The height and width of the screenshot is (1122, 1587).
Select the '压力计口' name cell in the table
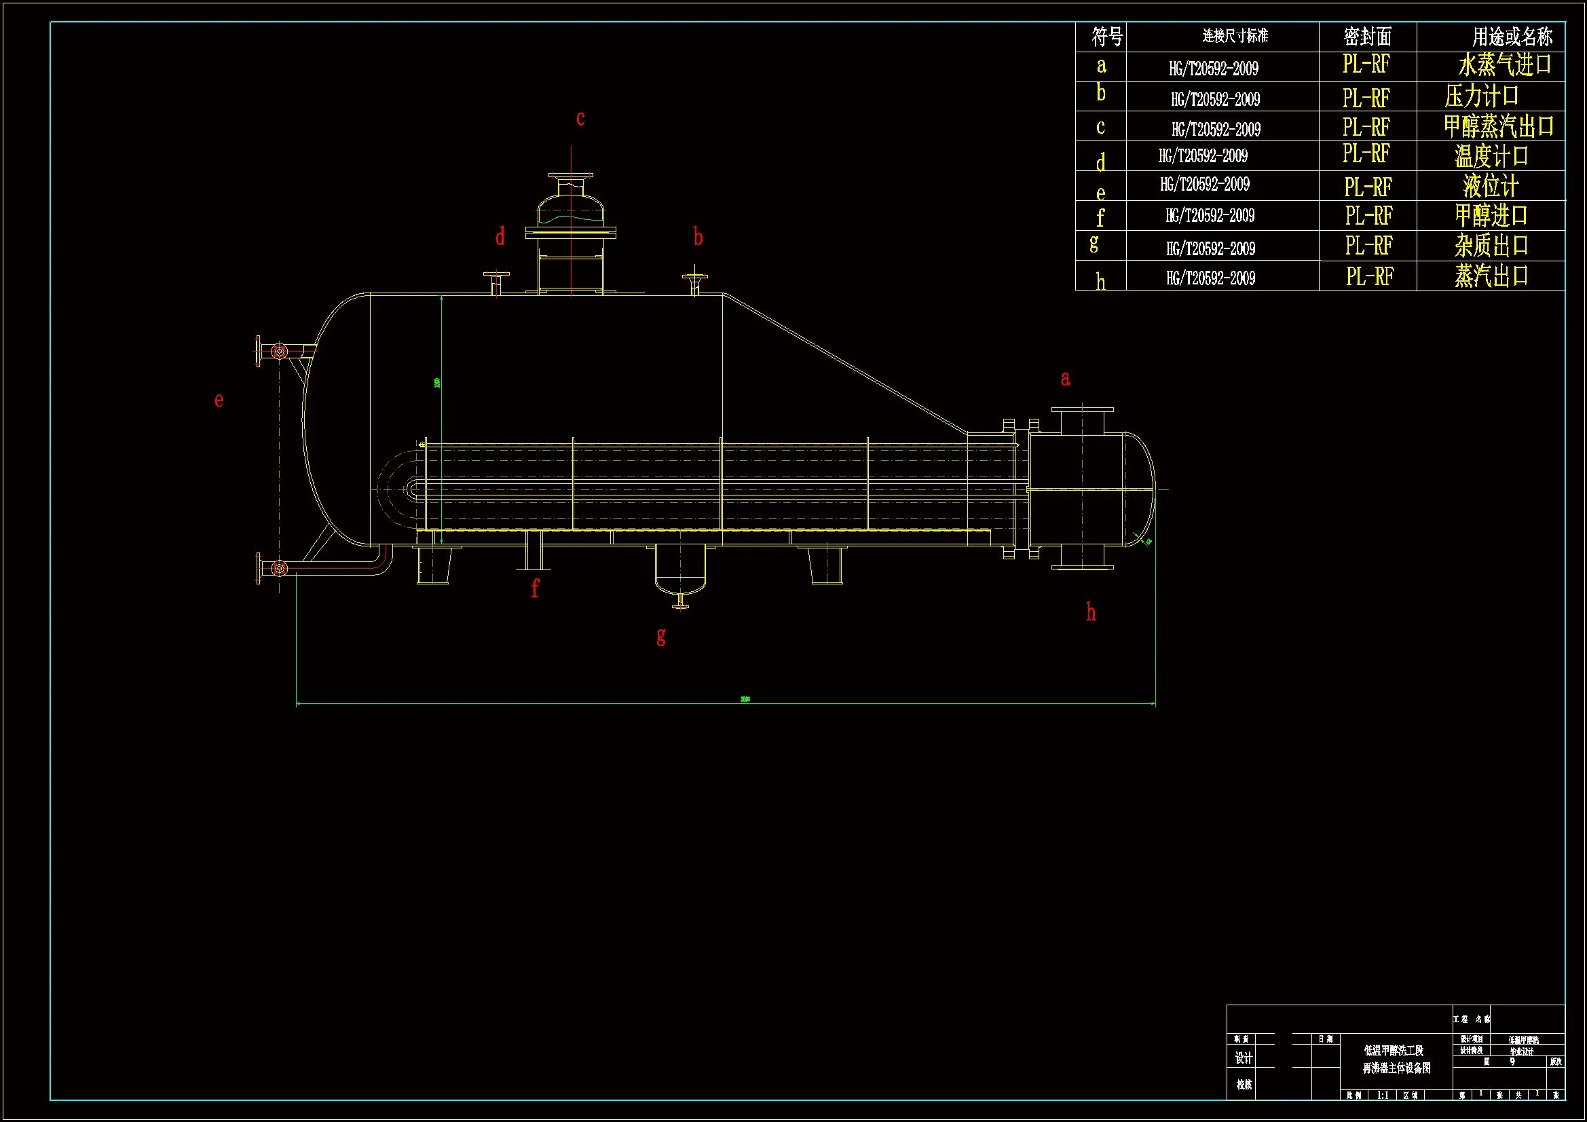[1481, 96]
